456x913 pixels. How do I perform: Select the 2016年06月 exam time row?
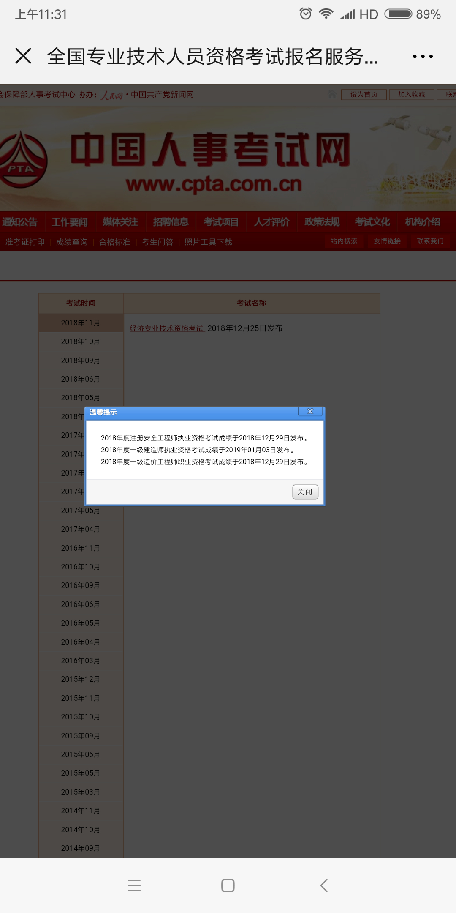[x=81, y=604]
